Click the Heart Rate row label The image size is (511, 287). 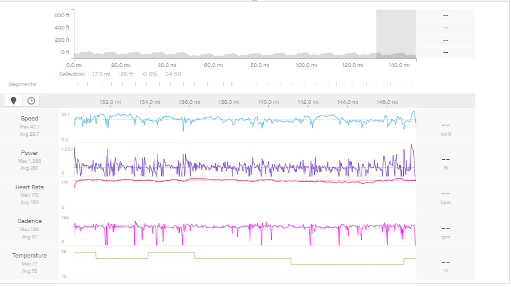pos(30,187)
